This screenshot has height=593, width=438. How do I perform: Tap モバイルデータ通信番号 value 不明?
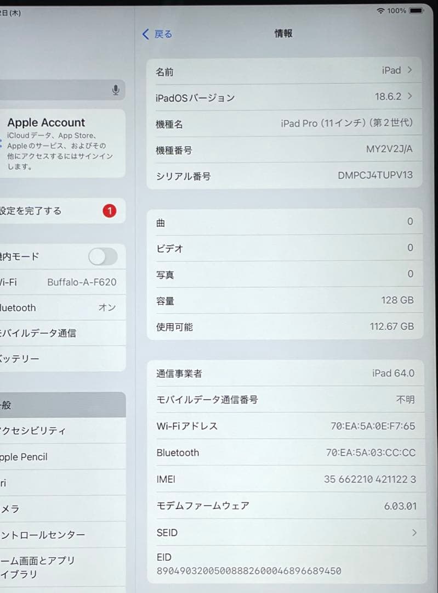point(405,400)
